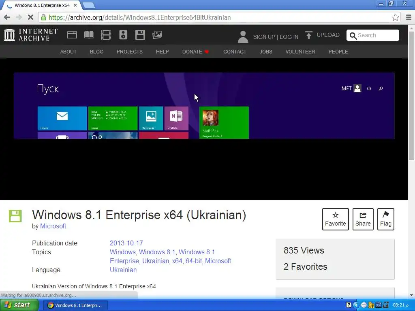Open the Audio speaker icon
The height and width of the screenshot is (311, 415).
(x=123, y=35)
